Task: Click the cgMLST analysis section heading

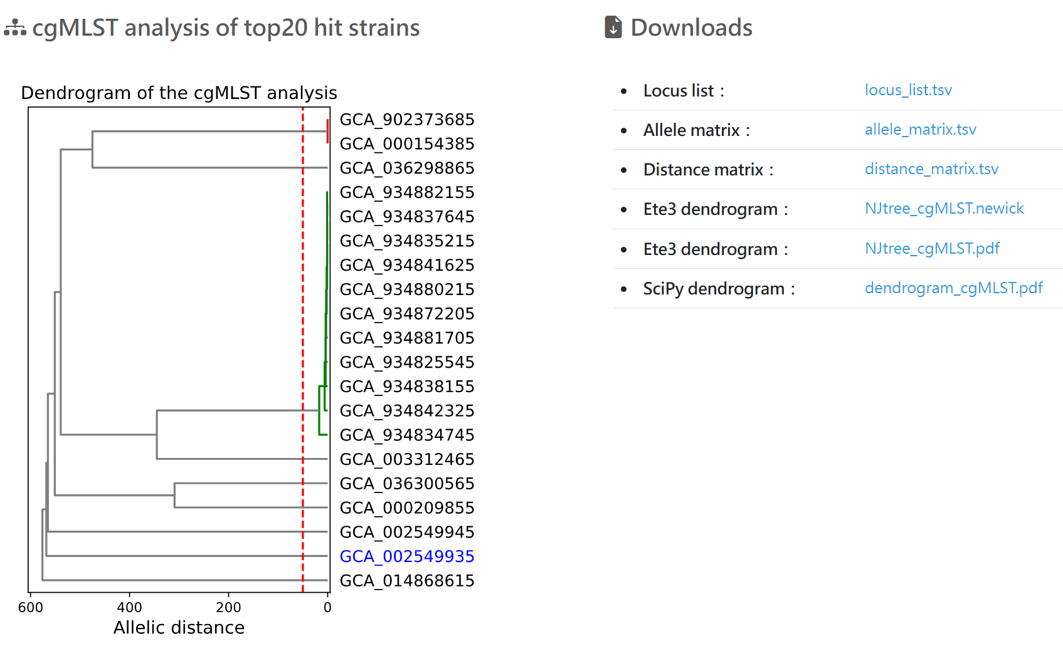Action: click(225, 28)
